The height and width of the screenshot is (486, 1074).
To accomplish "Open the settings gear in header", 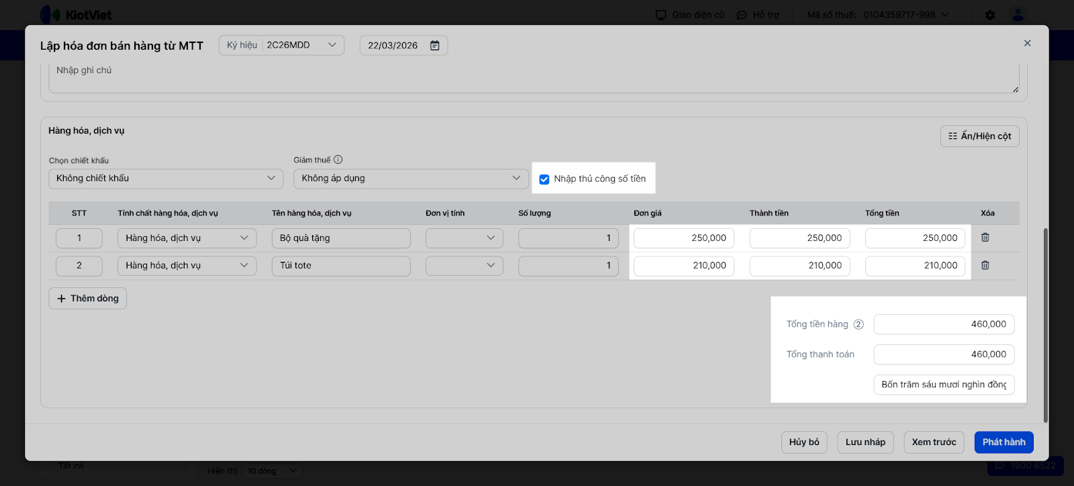I will coord(990,15).
